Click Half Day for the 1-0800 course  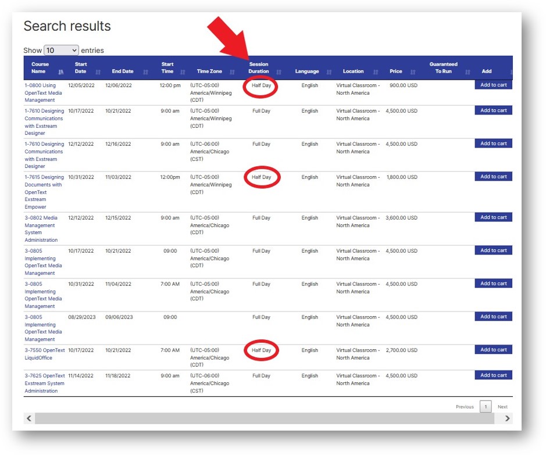coord(261,85)
